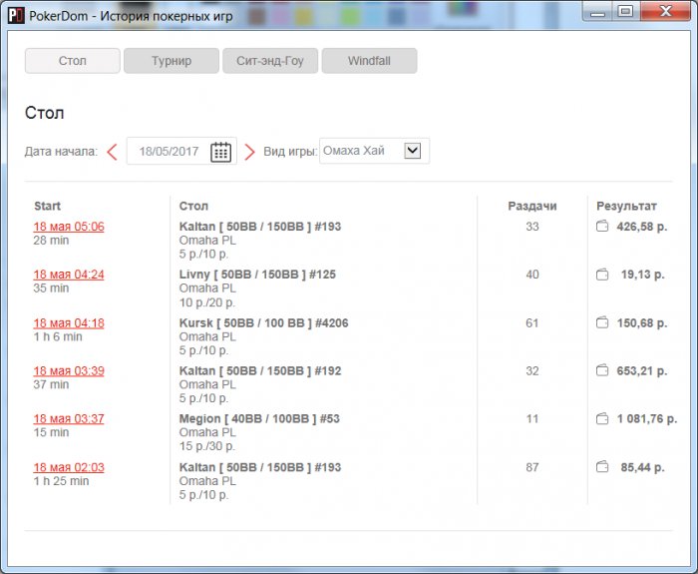The height and width of the screenshot is (574, 698).
Task: Open the Windfall tab
Action: [370, 61]
